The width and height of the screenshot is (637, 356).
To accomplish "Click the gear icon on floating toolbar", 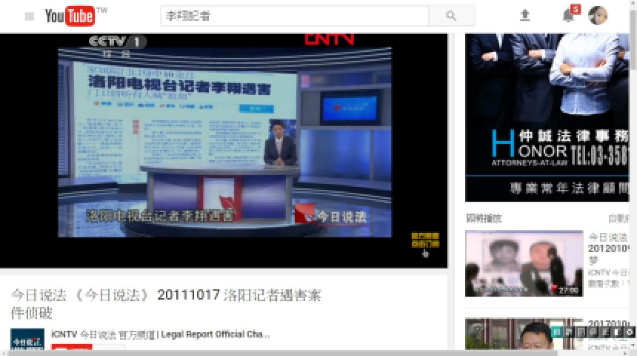I will tap(629, 333).
